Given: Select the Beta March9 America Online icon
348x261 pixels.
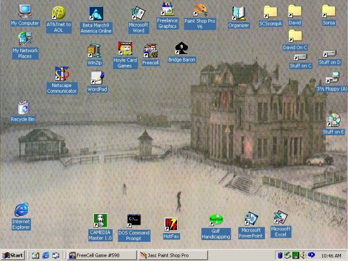Looking at the screenshot, I should pyautogui.click(x=96, y=13).
